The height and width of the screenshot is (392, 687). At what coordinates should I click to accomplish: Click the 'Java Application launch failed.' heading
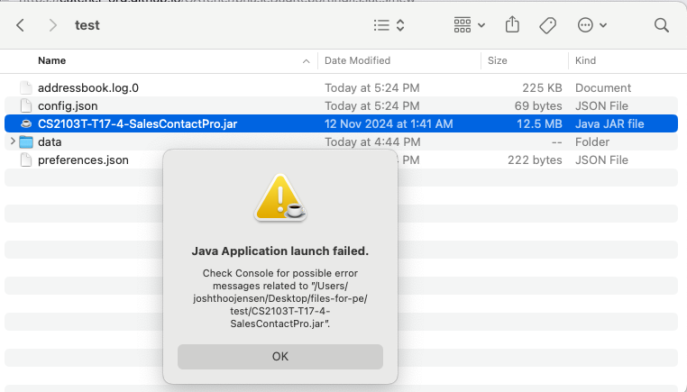pyautogui.click(x=280, y=251)
